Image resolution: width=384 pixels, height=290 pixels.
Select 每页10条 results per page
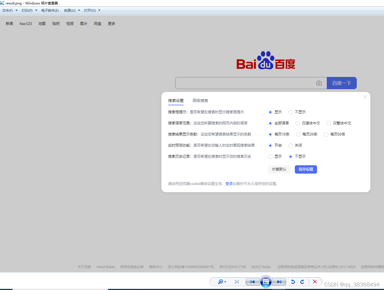270,134
